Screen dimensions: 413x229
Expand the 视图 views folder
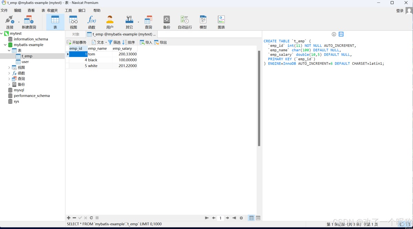[9, 68]
